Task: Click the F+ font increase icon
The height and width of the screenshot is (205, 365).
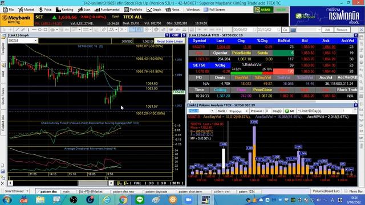Action: 119,183
